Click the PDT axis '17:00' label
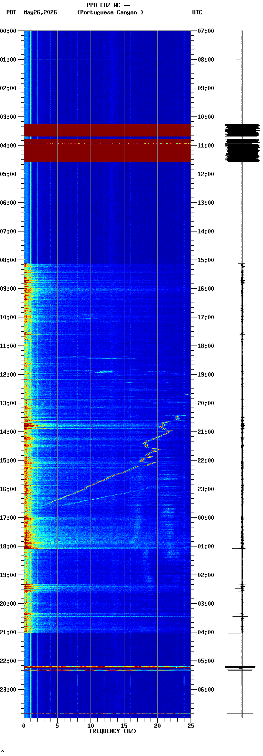This screenshot has height=756, width=263. pos(8,518)
